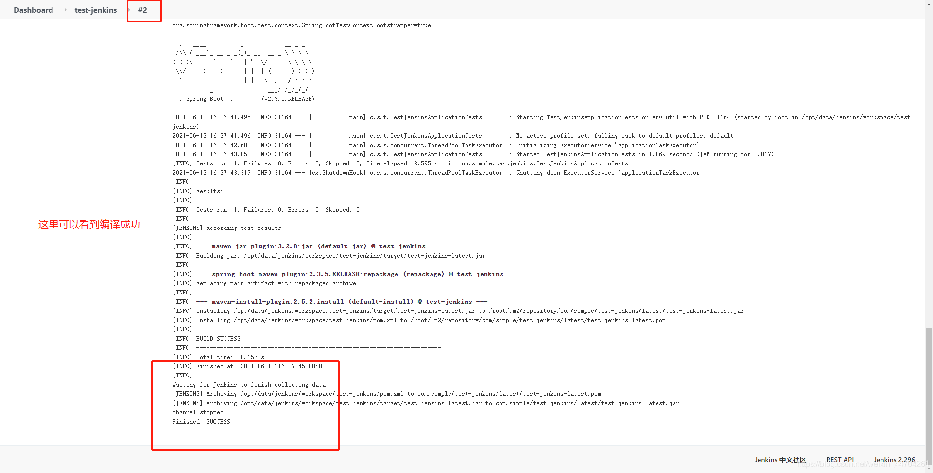933x473 pixels.
Task: Click the '[JENKINS] Recording test results' line
Action: 227,228
